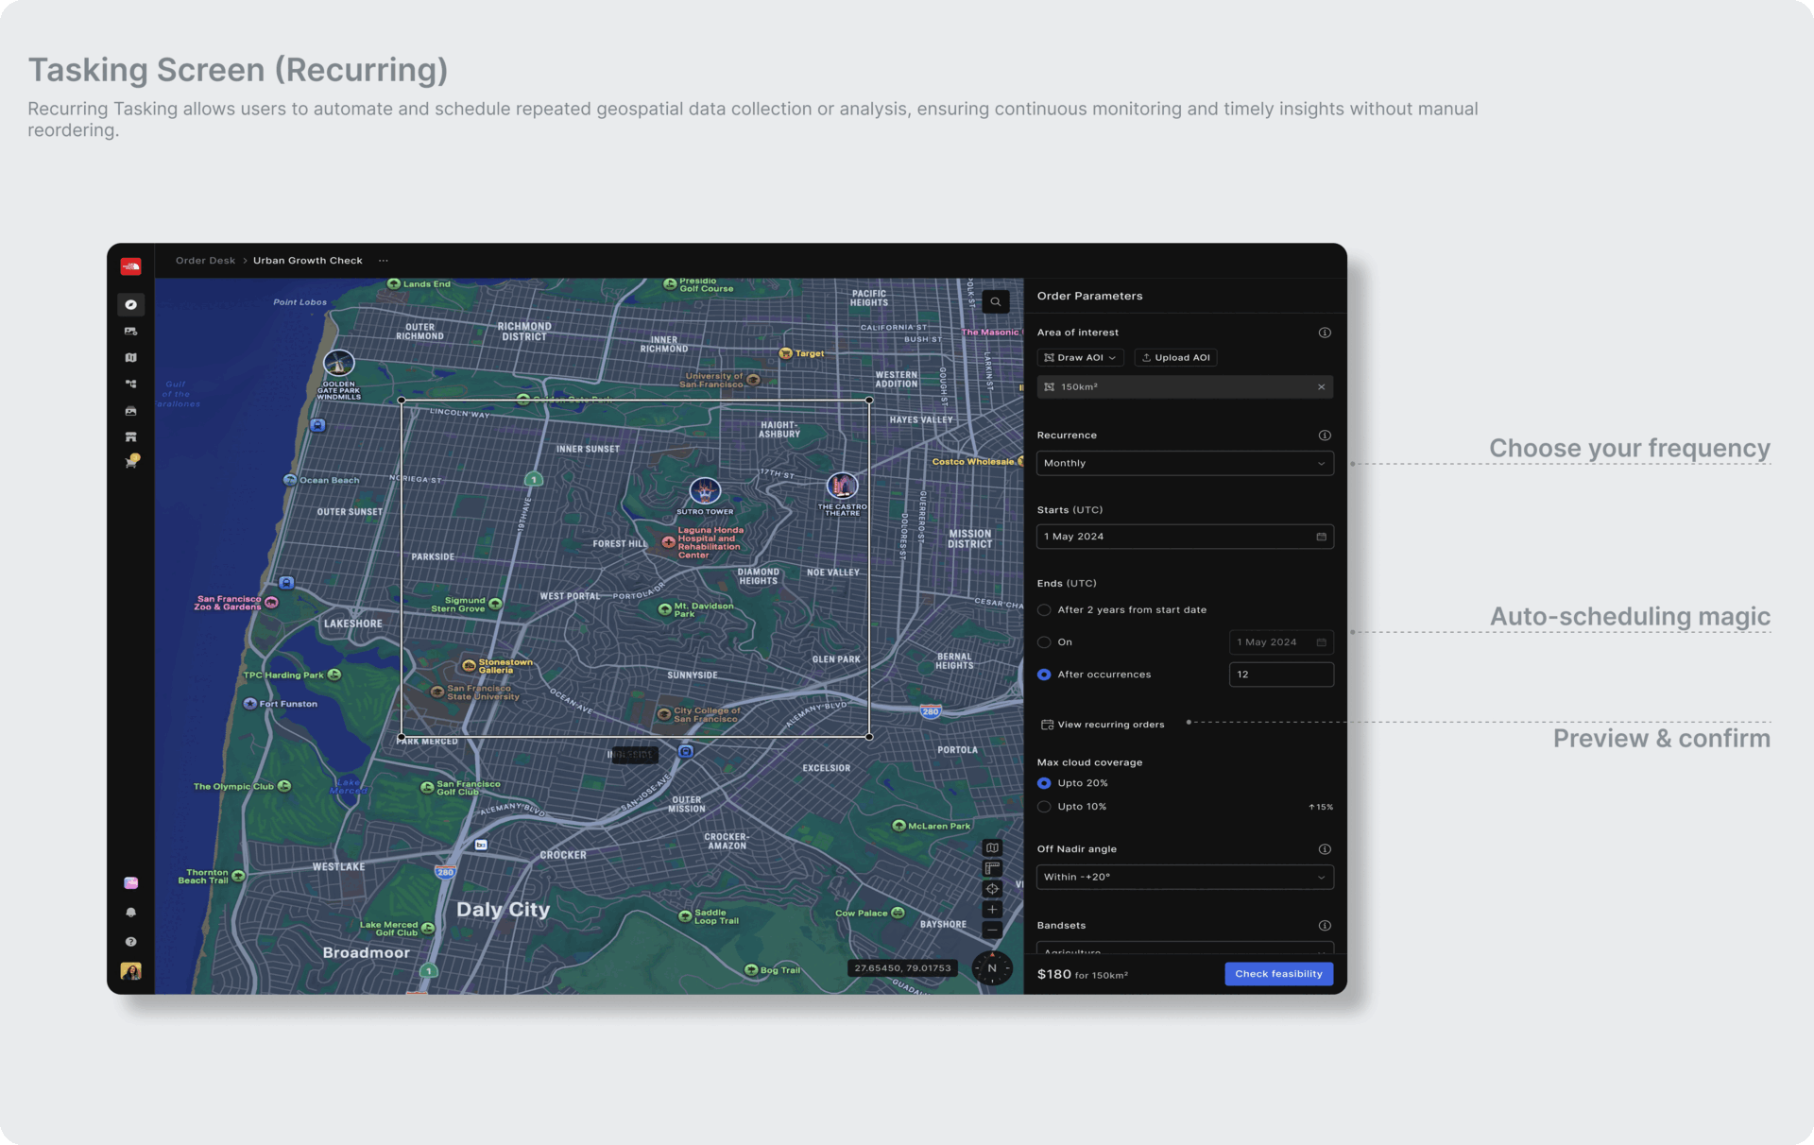This screenshot has height=1145, width=1814.
Task: Open View recurring orders link
Action: (x=1103, y=725)
